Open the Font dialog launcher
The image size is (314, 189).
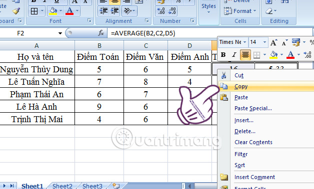[x=89, y=20]
